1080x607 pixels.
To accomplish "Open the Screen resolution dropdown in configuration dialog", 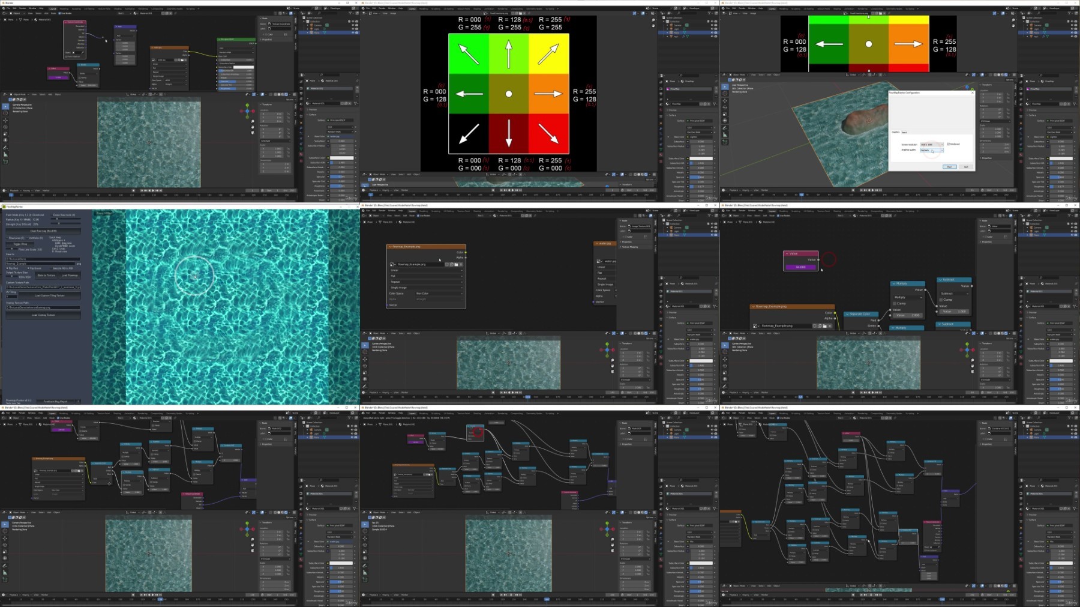I will pos(932,145).
